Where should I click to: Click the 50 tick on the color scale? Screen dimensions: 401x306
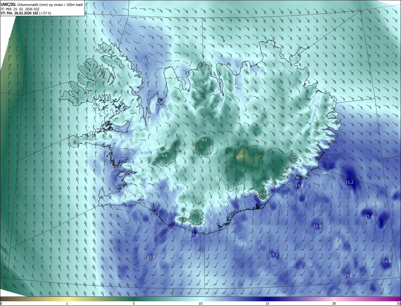(x=398, y=303)
